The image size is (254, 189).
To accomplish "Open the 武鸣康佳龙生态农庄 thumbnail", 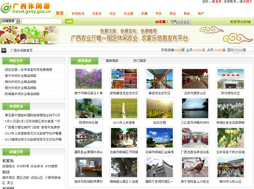I will (x=124, y=79).
